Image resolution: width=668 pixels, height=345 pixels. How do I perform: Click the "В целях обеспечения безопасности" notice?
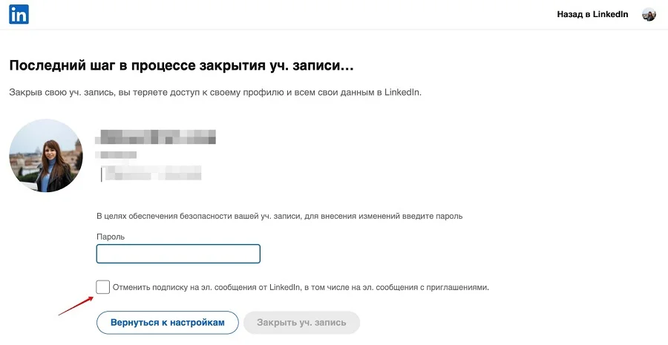(279, 216)
